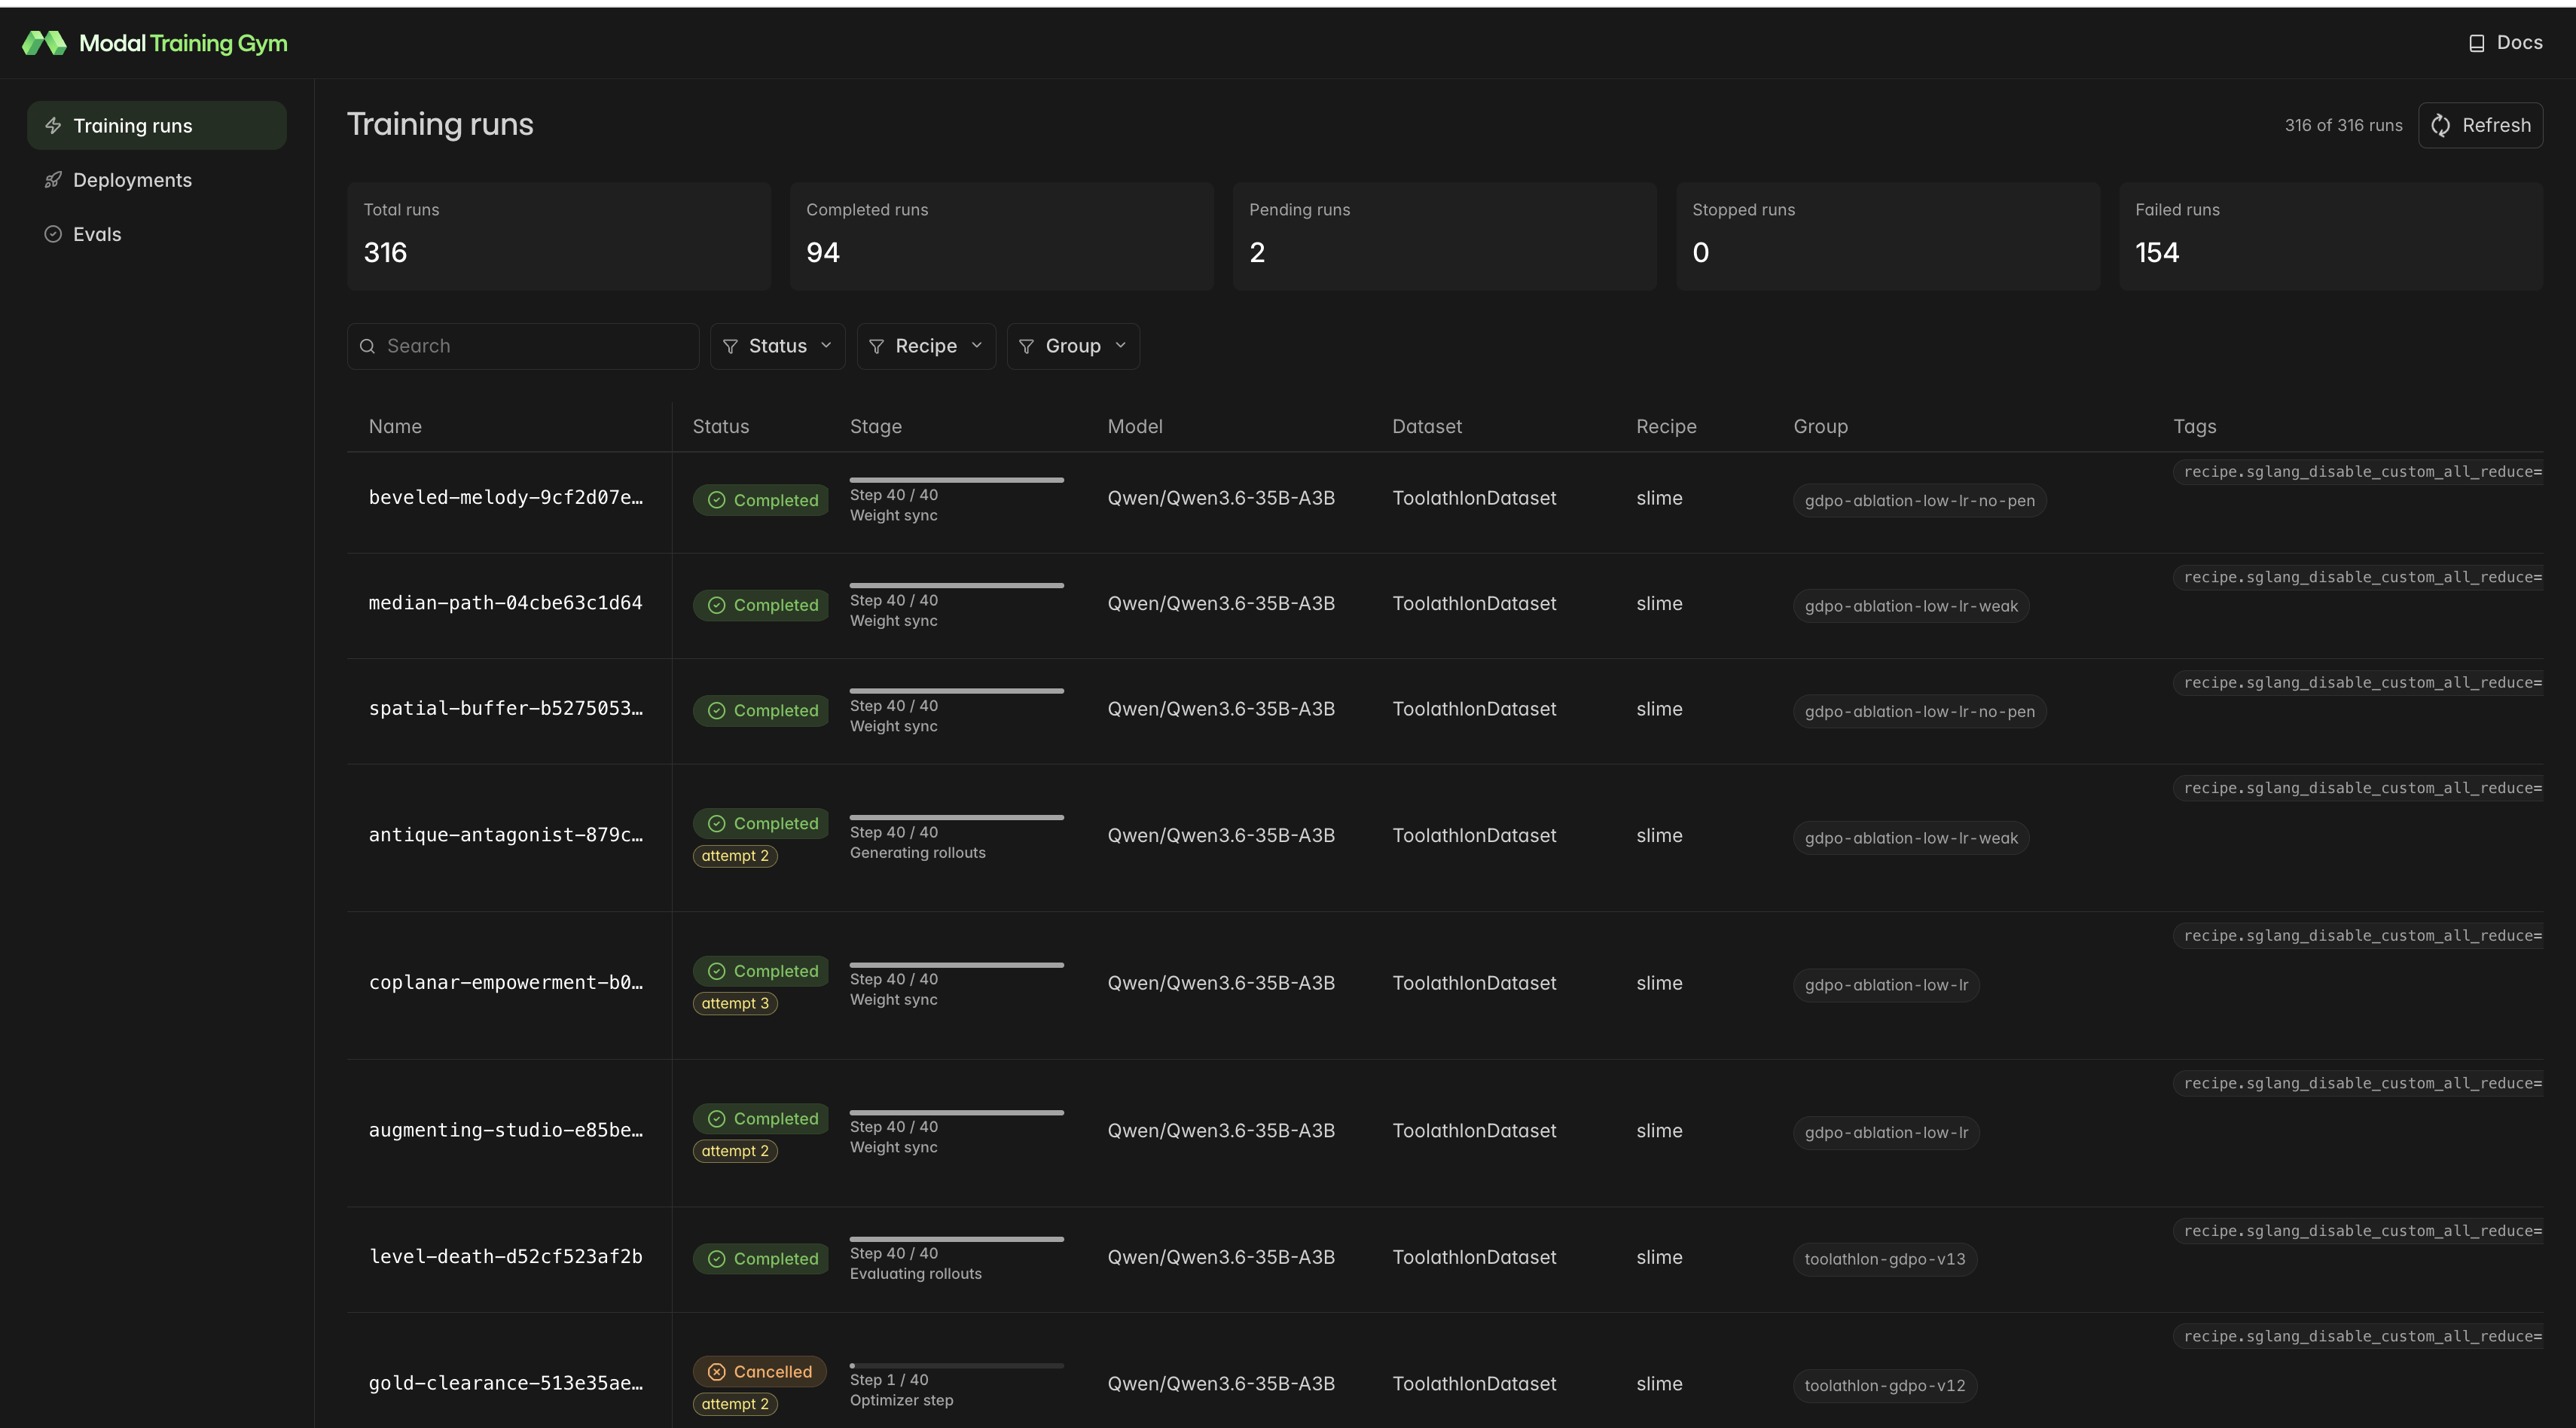Click Cancelled x icon for gold-clearance row
This screenshot has width=2576, height=1428.
pos(716,1372)
